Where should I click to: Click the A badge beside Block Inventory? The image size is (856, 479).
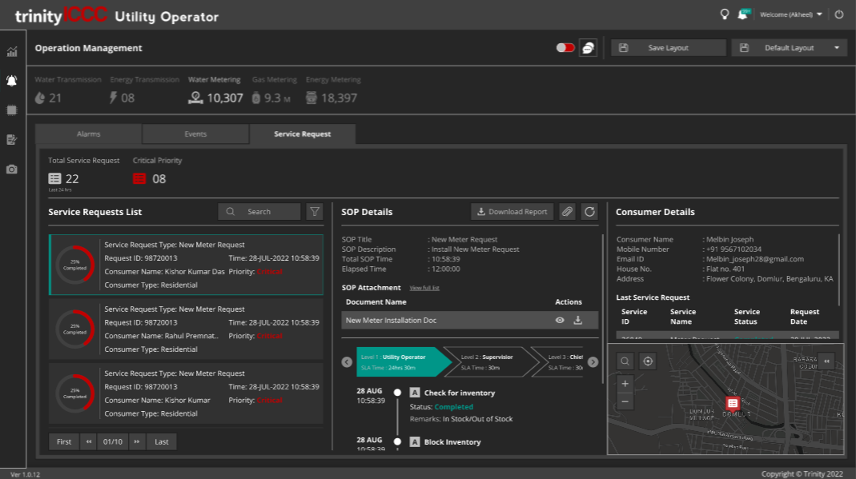point(415,441)
